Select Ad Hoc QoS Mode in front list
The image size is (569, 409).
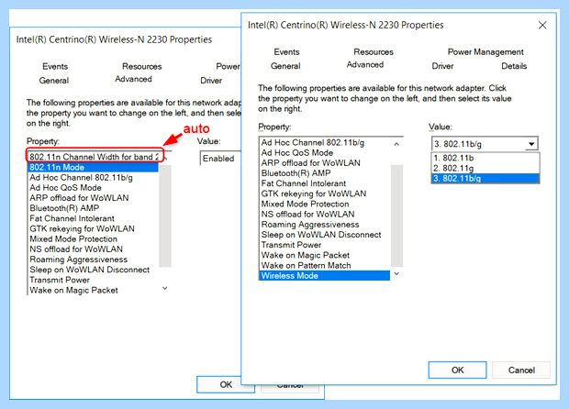pyautogui.click(x=325, y=152)
